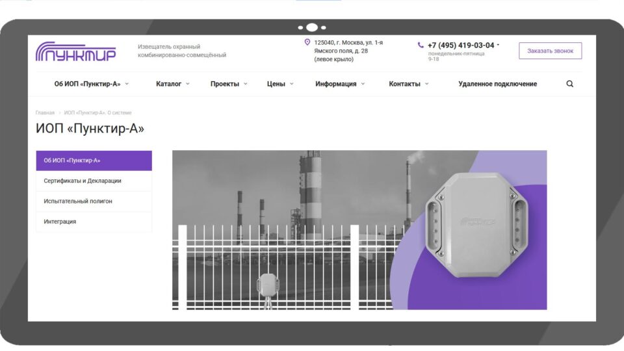Expand the phone number dropdown arrow
The height and width of the screenshot is (351, 624).
coord(498,45)
